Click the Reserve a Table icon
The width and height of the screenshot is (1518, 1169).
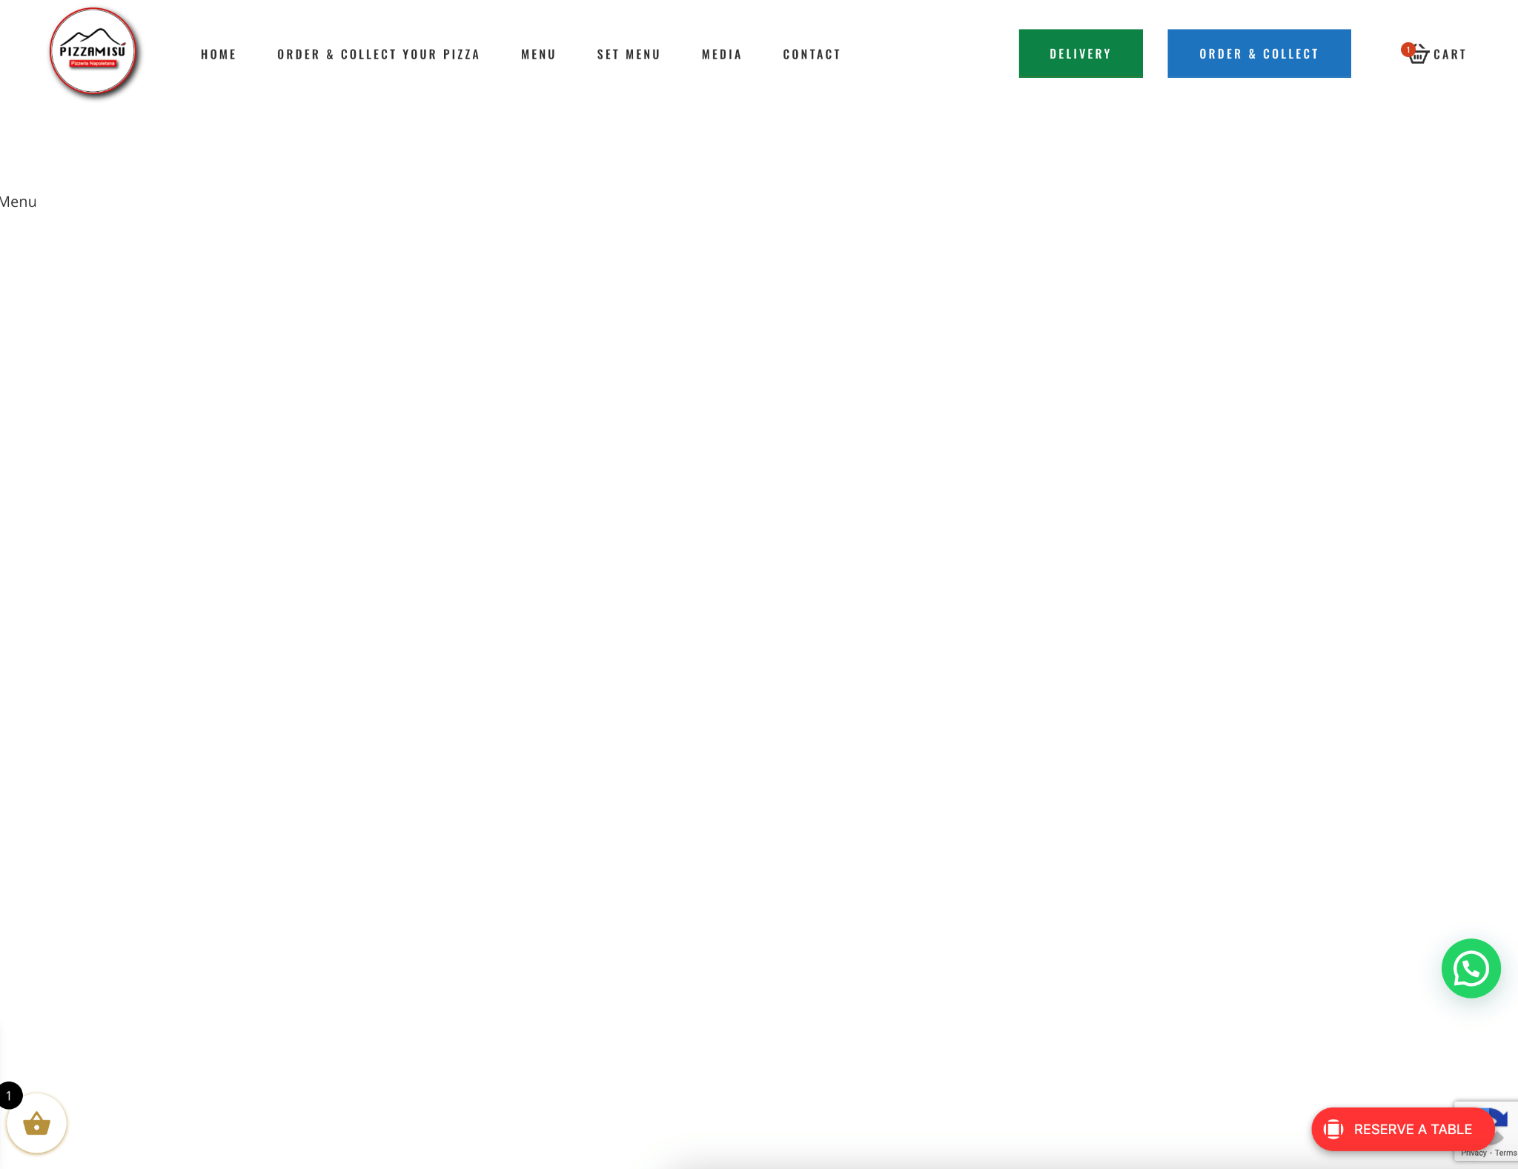click(x=1333, y=1128)
